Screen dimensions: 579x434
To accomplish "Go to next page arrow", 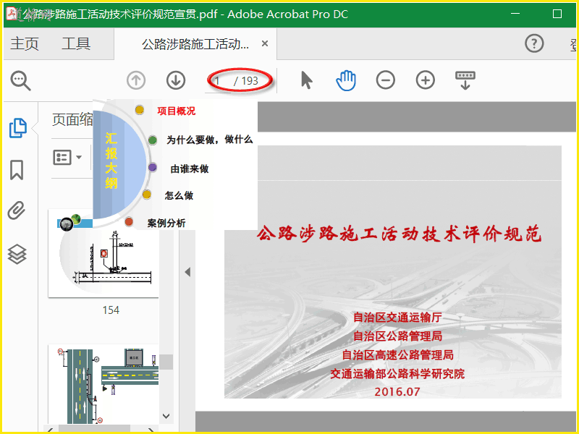I will [x=176, y=80].
